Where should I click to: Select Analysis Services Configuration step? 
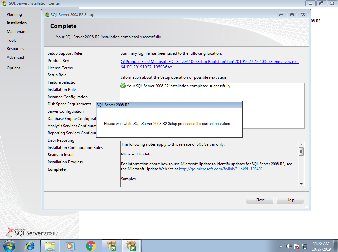72,126
